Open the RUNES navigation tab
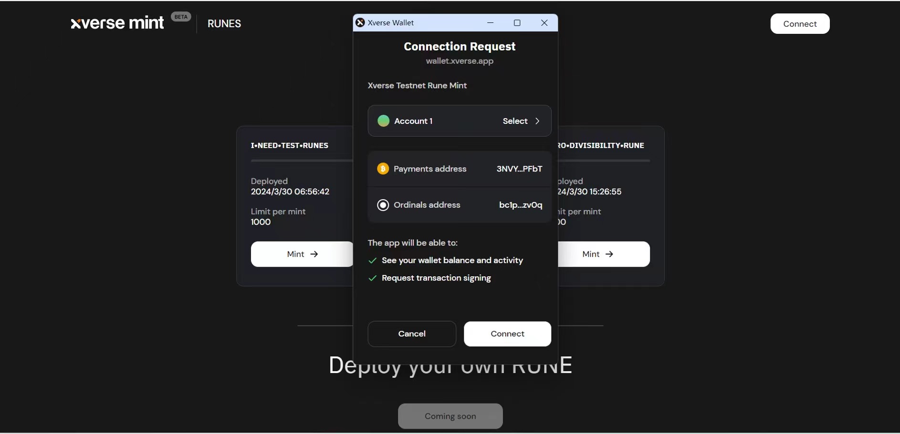The width and height of the screenshot is (900, 434). (224, 24)
